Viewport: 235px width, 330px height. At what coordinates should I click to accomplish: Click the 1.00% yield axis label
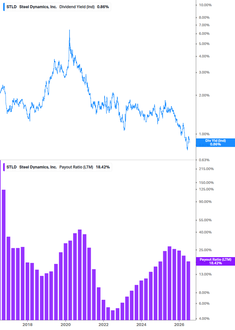pyautogui.click(x=204, y=134)
